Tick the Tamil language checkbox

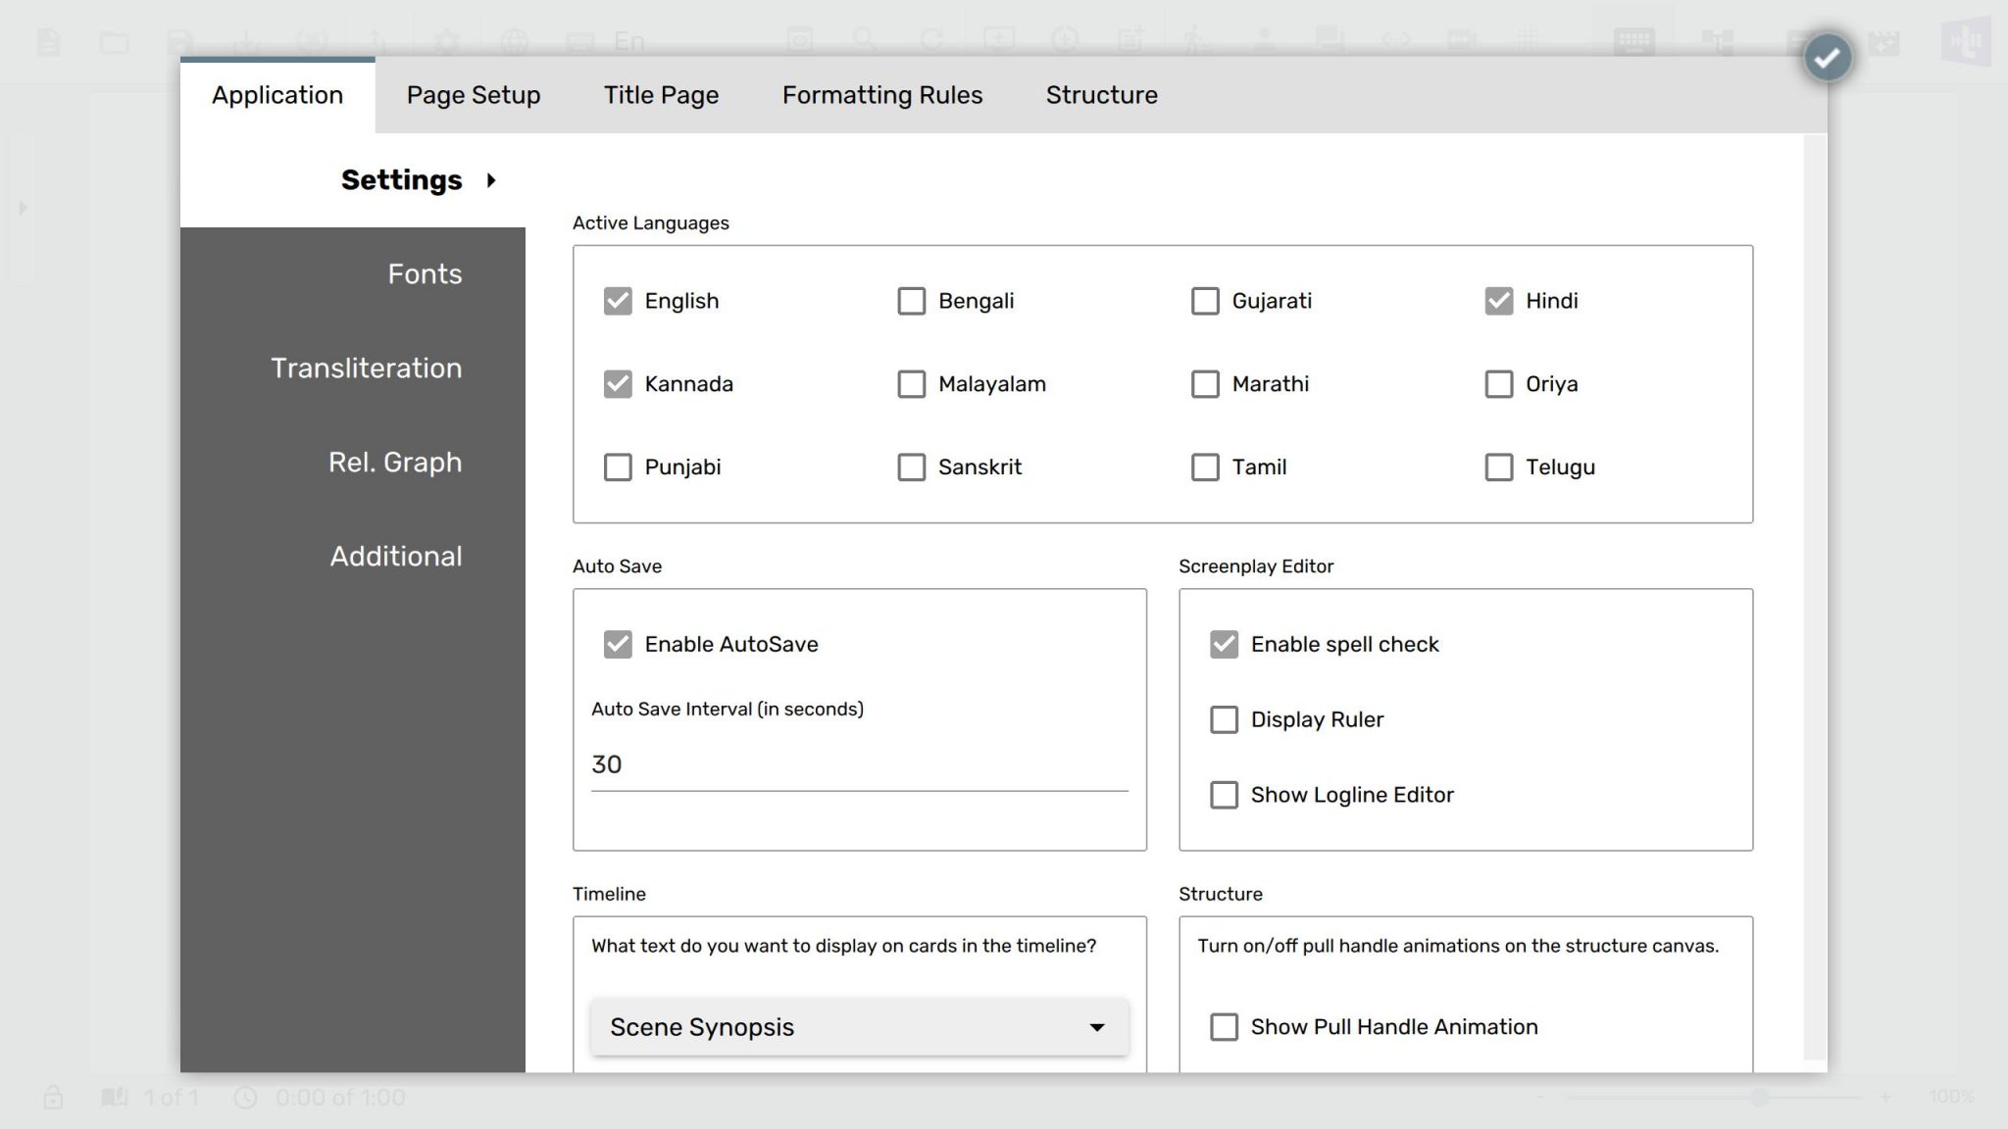tap(1205, 467)
